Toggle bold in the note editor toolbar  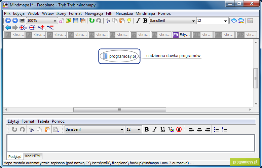point(147,129)
